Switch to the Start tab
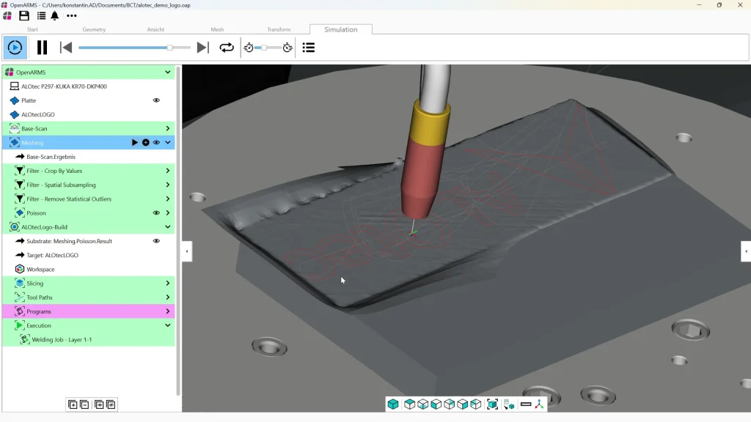This screenshot has height=422, width=751. point(32,29)
